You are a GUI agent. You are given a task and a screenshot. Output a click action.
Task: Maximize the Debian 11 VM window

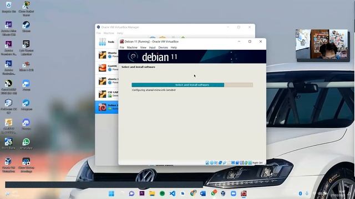pos(250,41)
